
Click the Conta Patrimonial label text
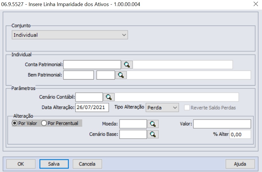pyautogui.click(x=44, y=65)
